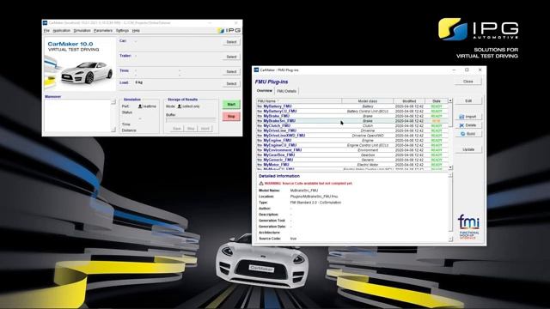This screenshot has width=550, height=309.
Task: Select the MyBatteryCU_FMU row
Action: point(352,111)
